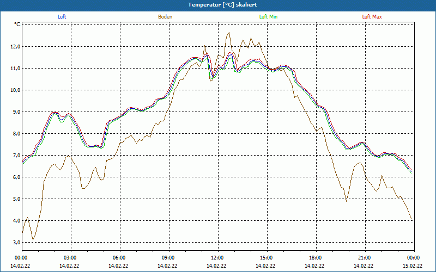Click the 7,0 y-axis value

pos(17,156)
